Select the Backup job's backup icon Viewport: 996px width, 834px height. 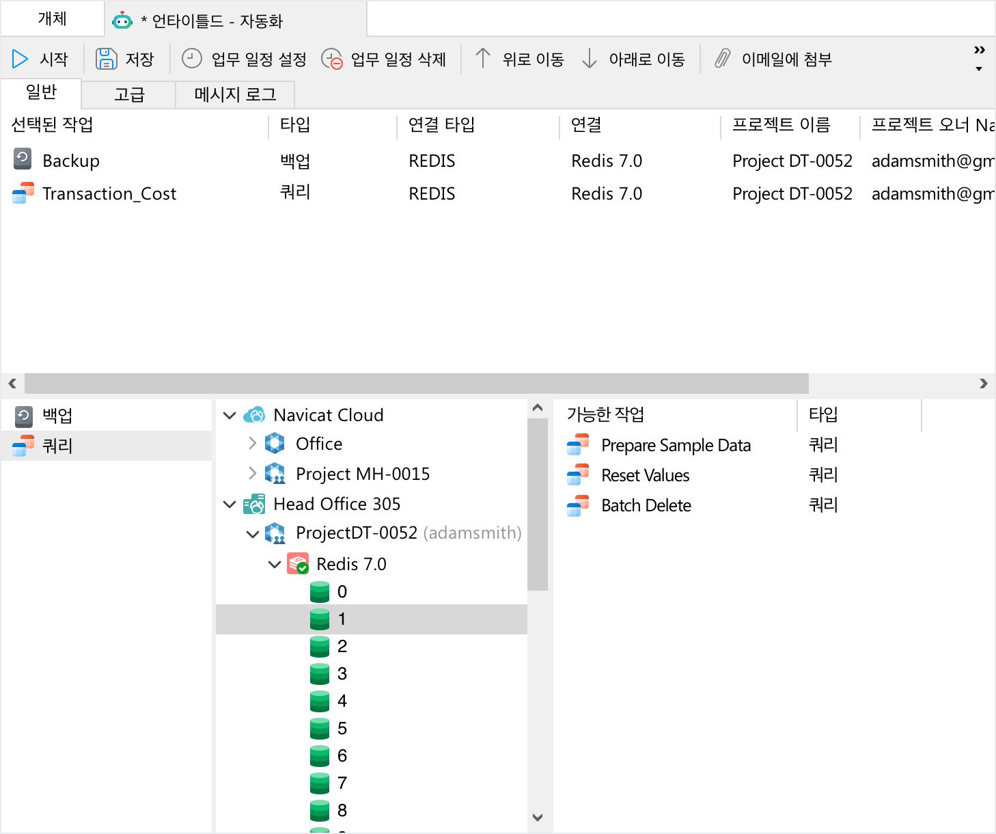click(x=21, y=160)
